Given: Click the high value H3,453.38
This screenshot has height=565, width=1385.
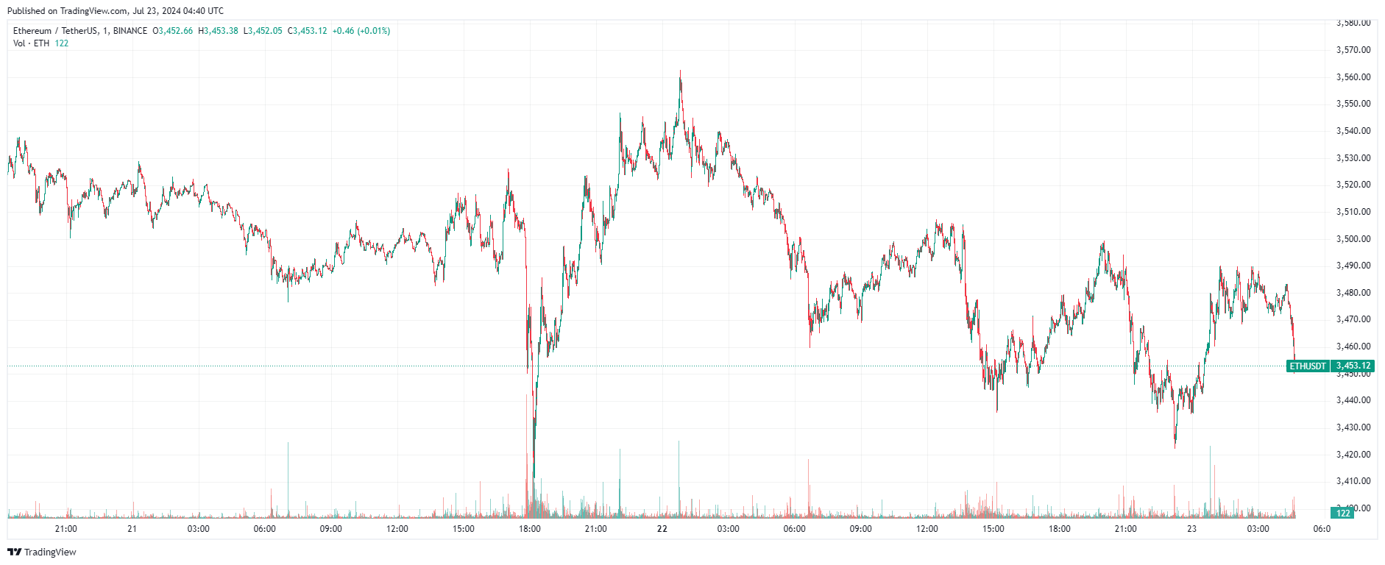Looking at the screenshot, I should click(x=218, y=31).
